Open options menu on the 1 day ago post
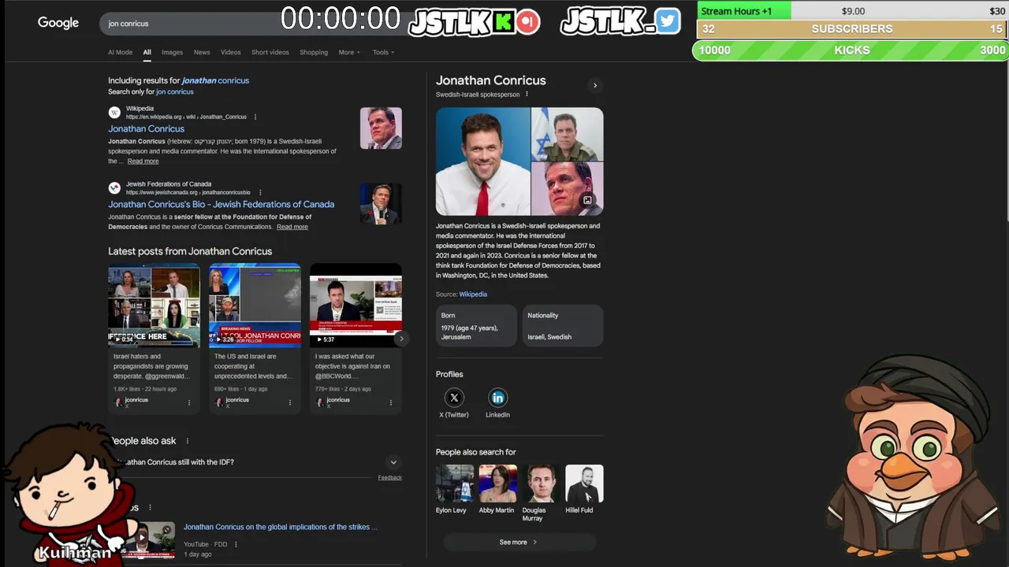The width and height of the screenshot is (1009, 567). 290,402
